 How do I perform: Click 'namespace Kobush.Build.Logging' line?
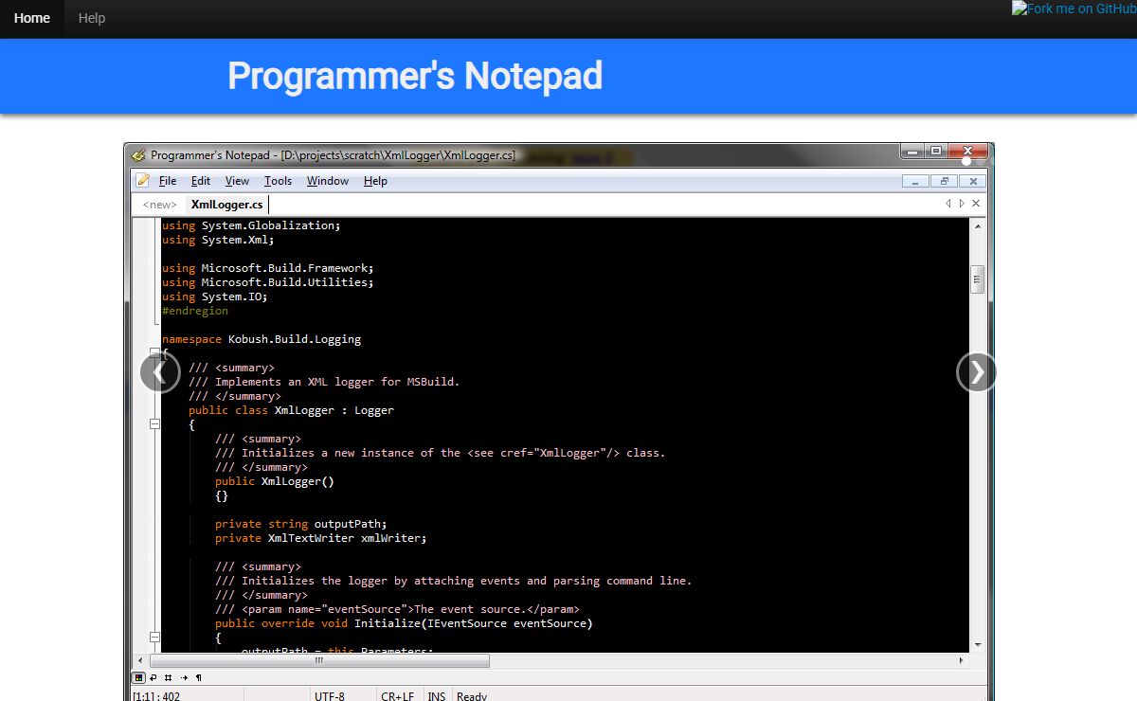click(262, 339)
